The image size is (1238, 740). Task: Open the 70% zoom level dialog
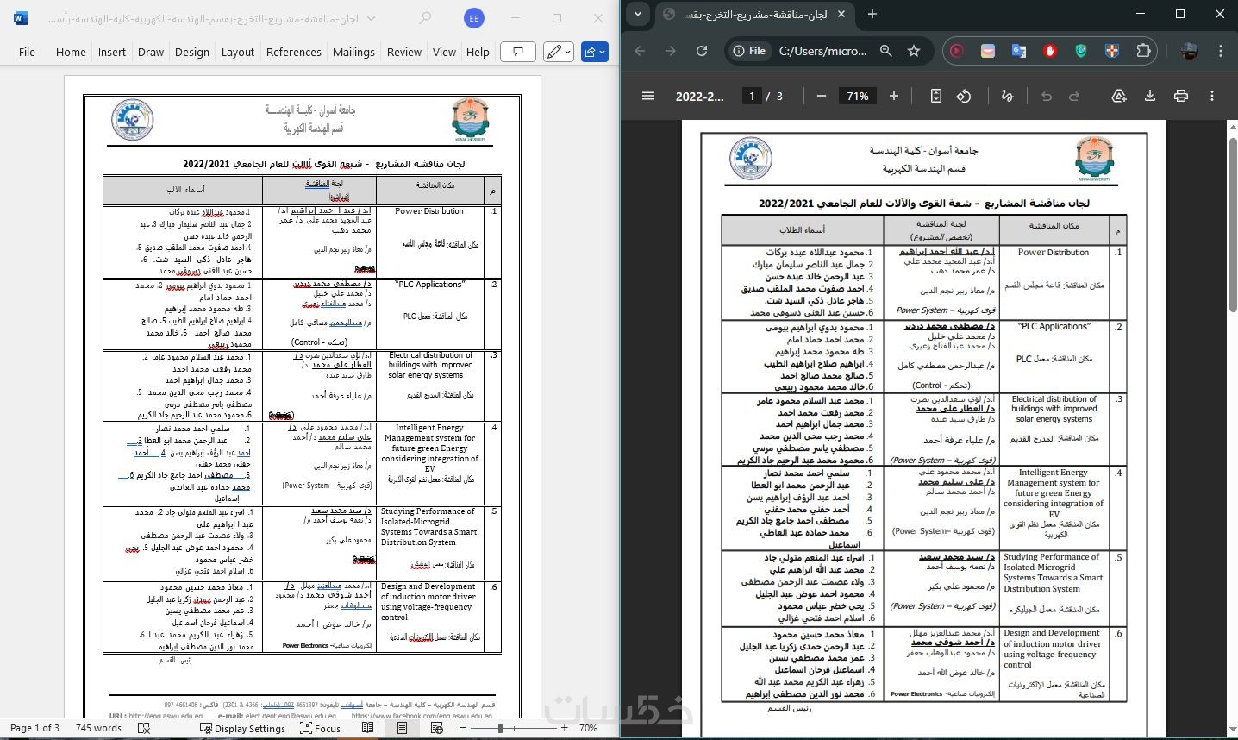tap(589, 728)
